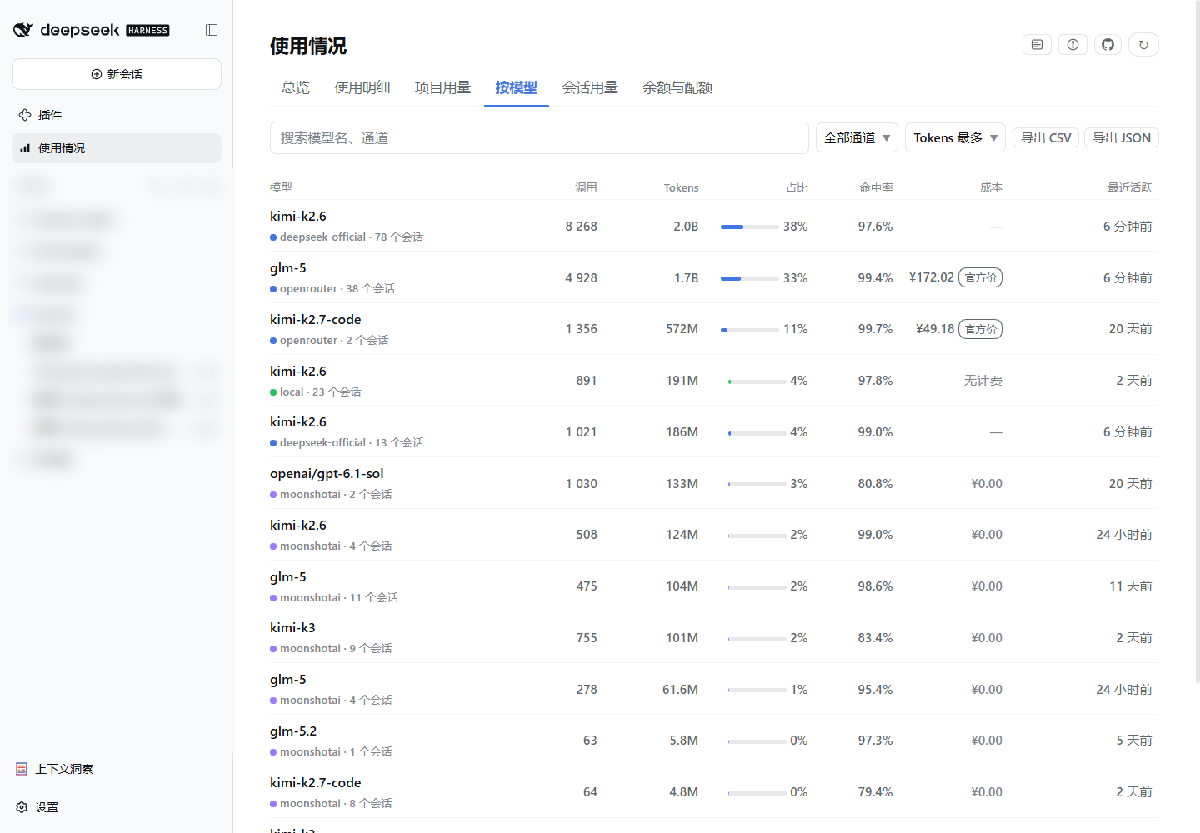Focus the 搜索模型名、通道 search field

coord(539,138)
